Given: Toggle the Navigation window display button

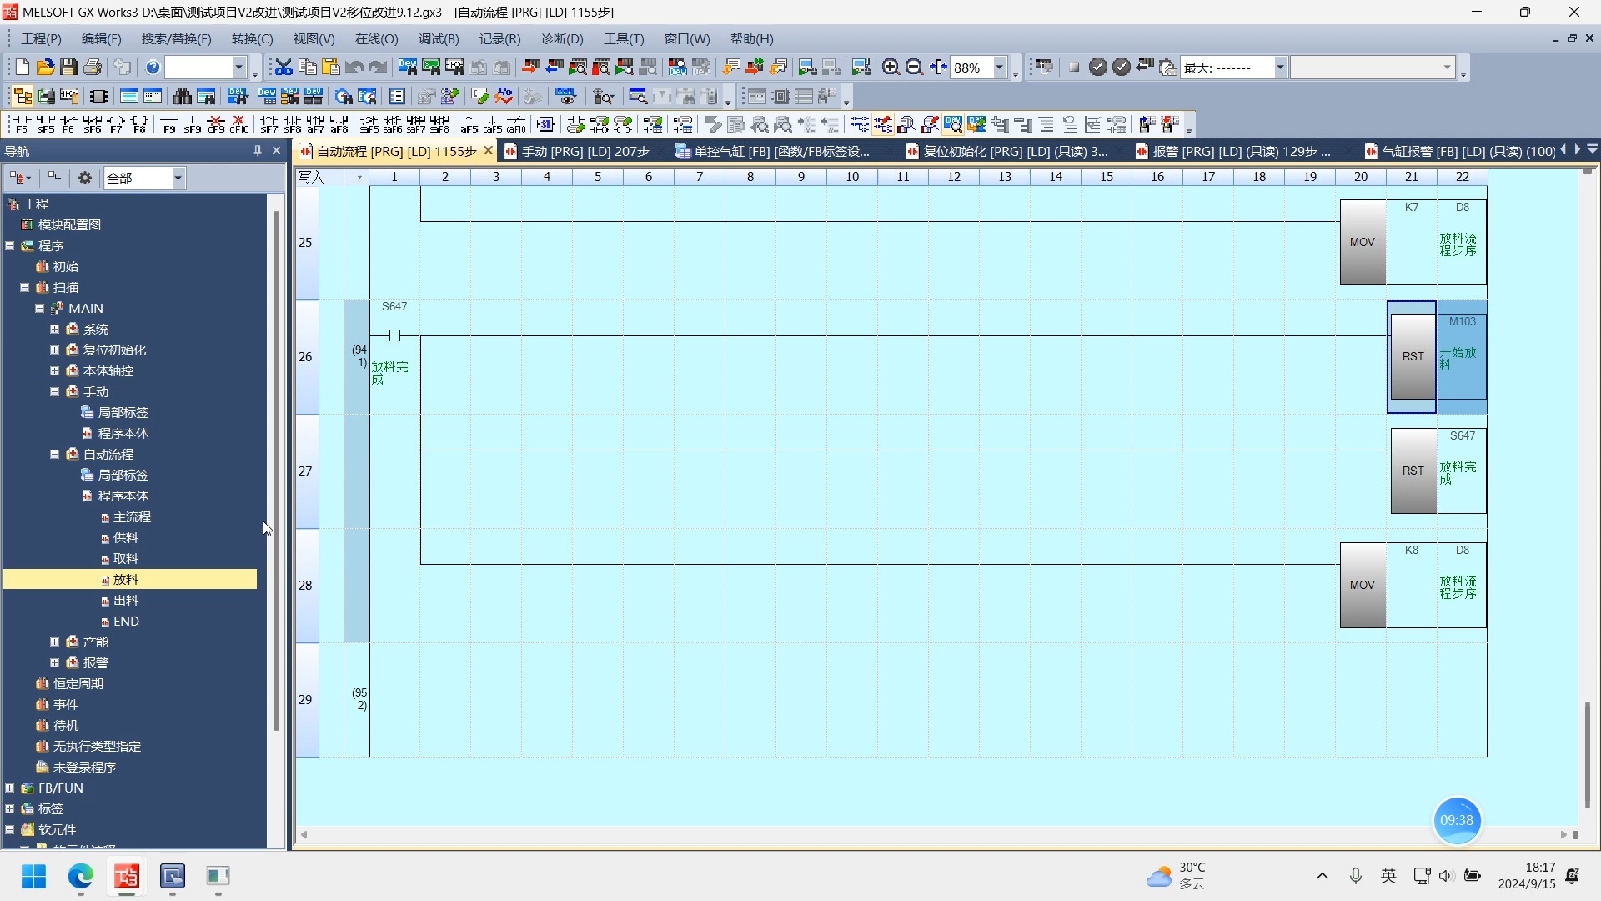Looking at the screenshot, I should pyautogui.click(x=23, y=97).
